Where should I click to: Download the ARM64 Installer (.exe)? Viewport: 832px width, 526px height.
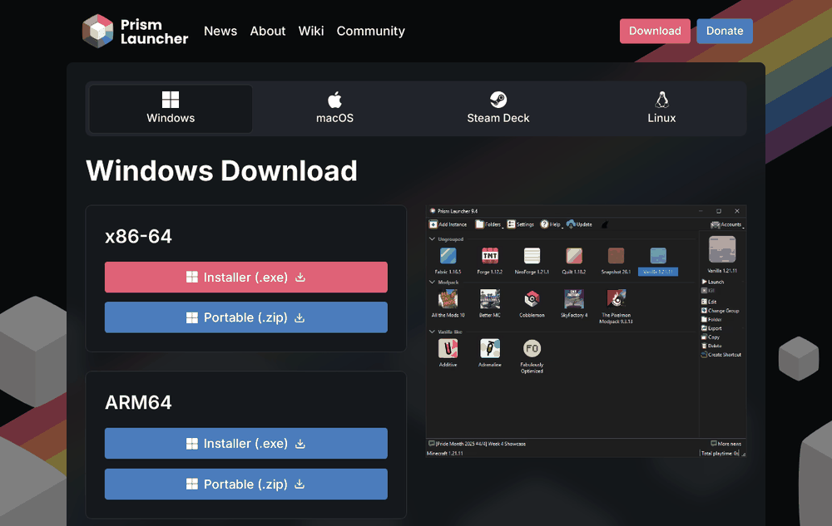click(x=246, y=444)
